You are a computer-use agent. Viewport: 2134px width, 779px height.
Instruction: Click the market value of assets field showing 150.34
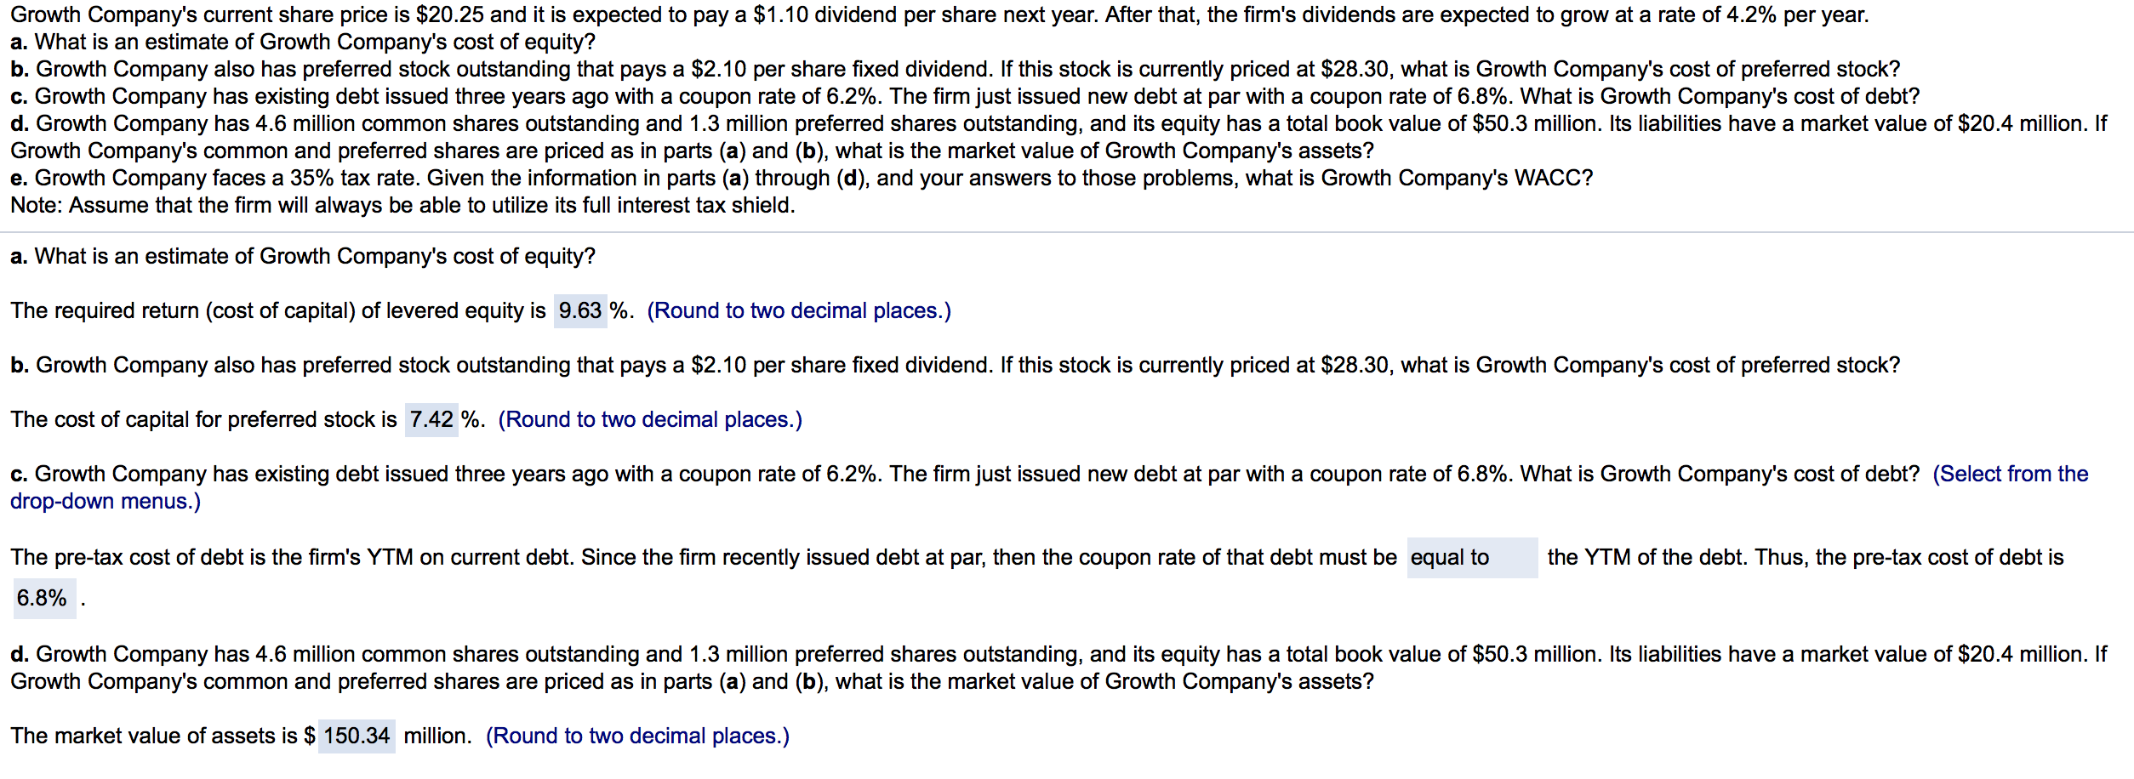click(357, 736)
